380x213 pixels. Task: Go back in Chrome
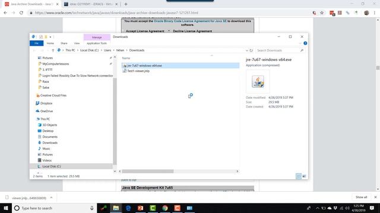[5, 13]
